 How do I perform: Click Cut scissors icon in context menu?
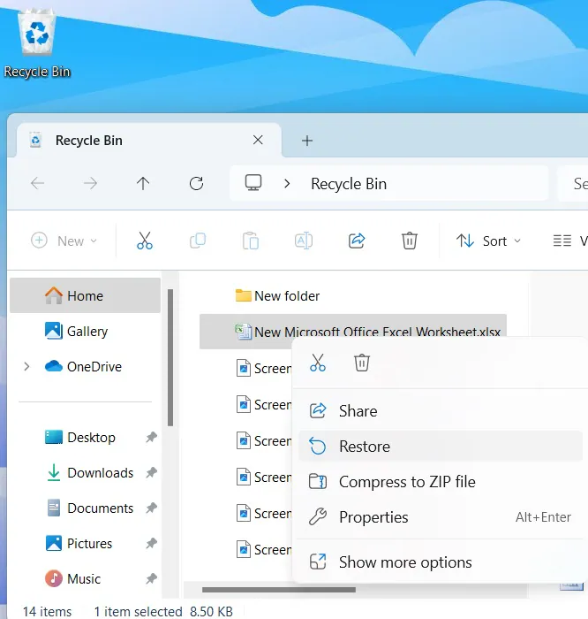coord(318,363)
